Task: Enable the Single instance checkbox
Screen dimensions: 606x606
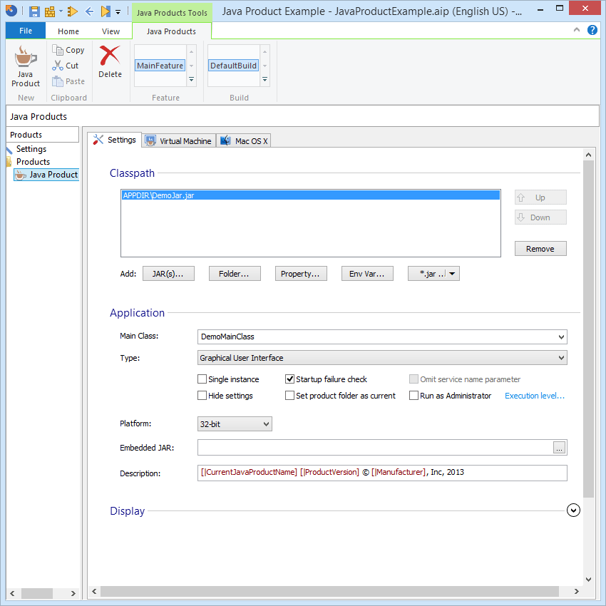Action: (x=202, y=379)
